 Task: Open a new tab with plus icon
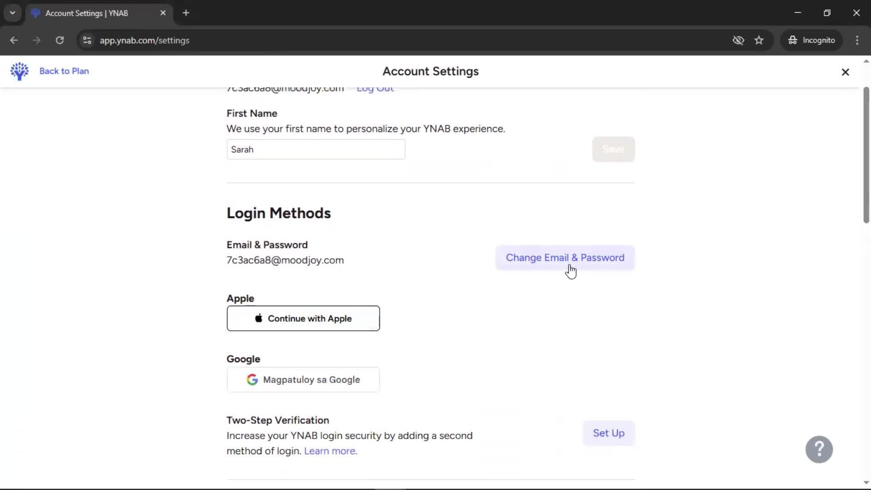186,13
